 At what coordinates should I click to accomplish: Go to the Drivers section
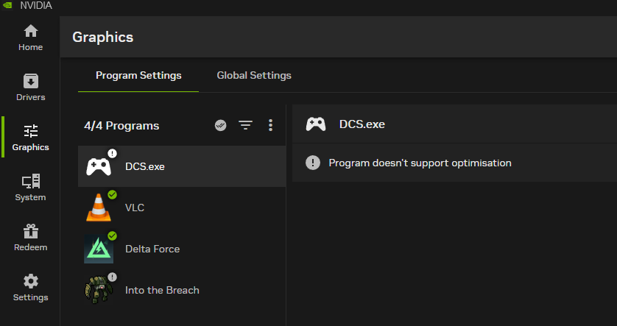click(30, 88)
